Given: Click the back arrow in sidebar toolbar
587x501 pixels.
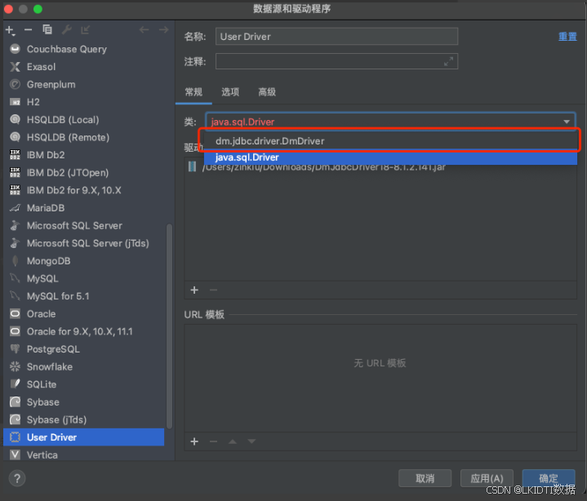Looking at the screenshot, I should pyautogui.click(x=144, y=29).
